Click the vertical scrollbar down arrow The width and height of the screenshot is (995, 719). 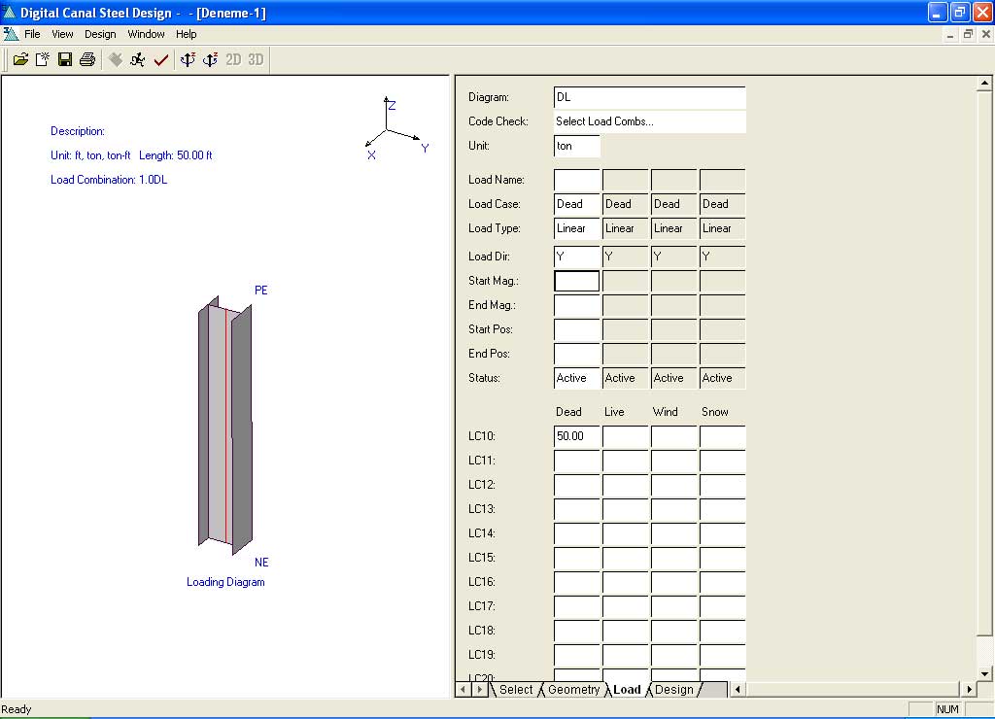(984, 674)
